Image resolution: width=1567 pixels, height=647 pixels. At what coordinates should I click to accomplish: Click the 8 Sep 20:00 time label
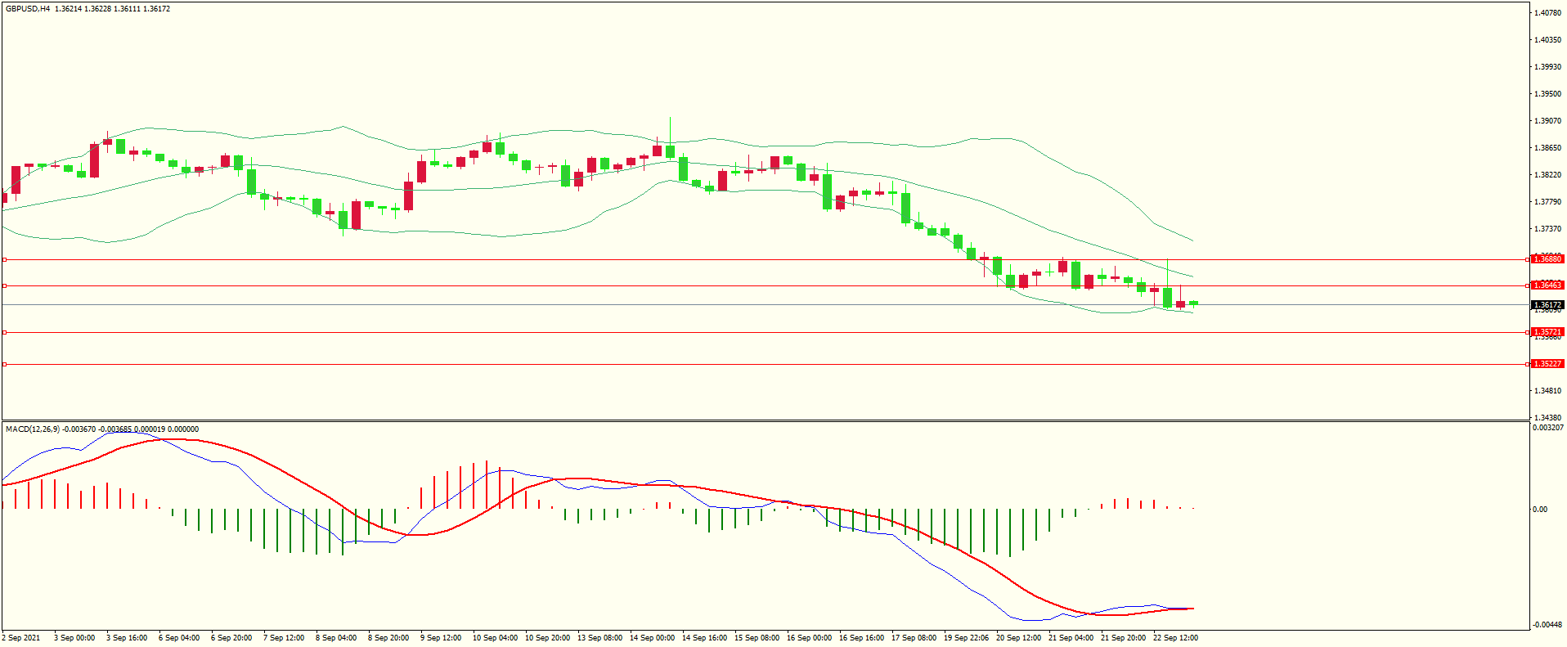point(388,638)
